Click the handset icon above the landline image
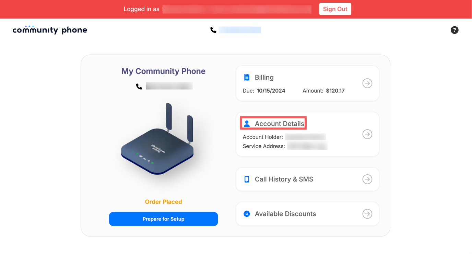472x254 pixels. tap(139, 86)
